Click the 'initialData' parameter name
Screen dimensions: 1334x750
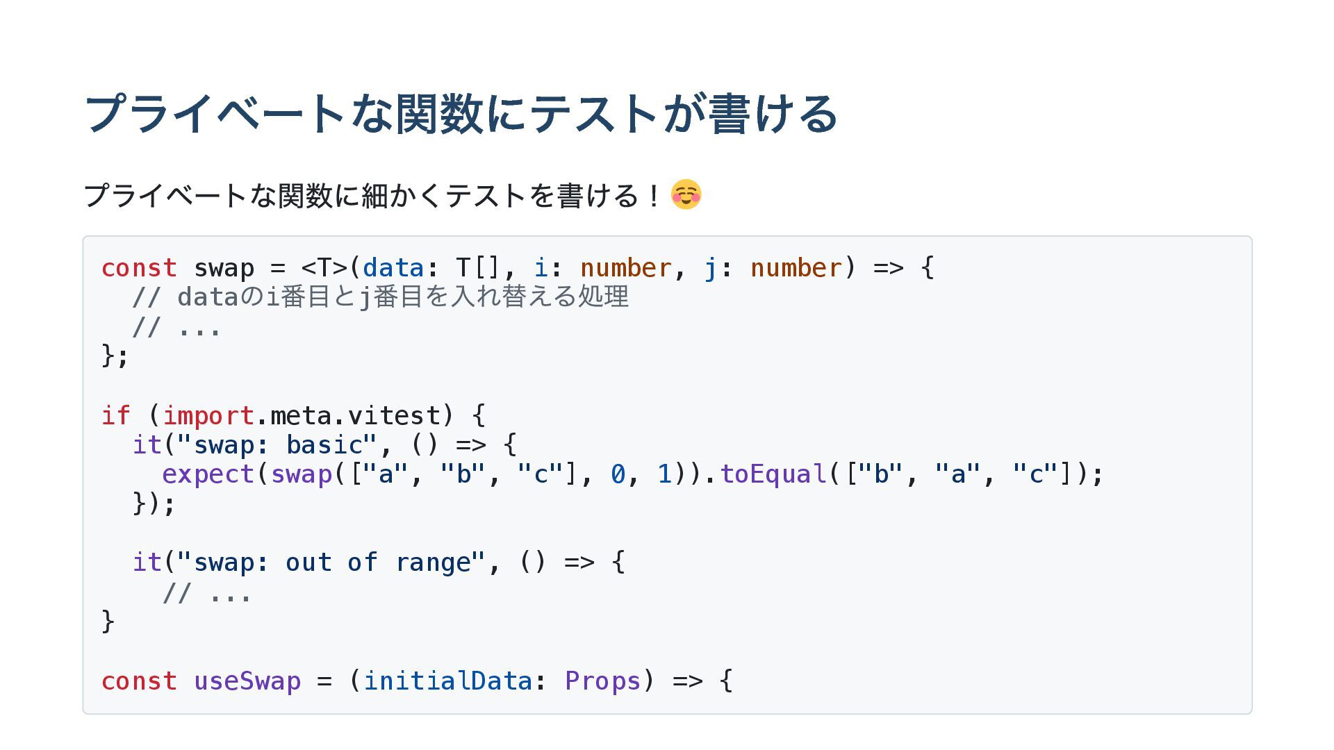(447, 681)
